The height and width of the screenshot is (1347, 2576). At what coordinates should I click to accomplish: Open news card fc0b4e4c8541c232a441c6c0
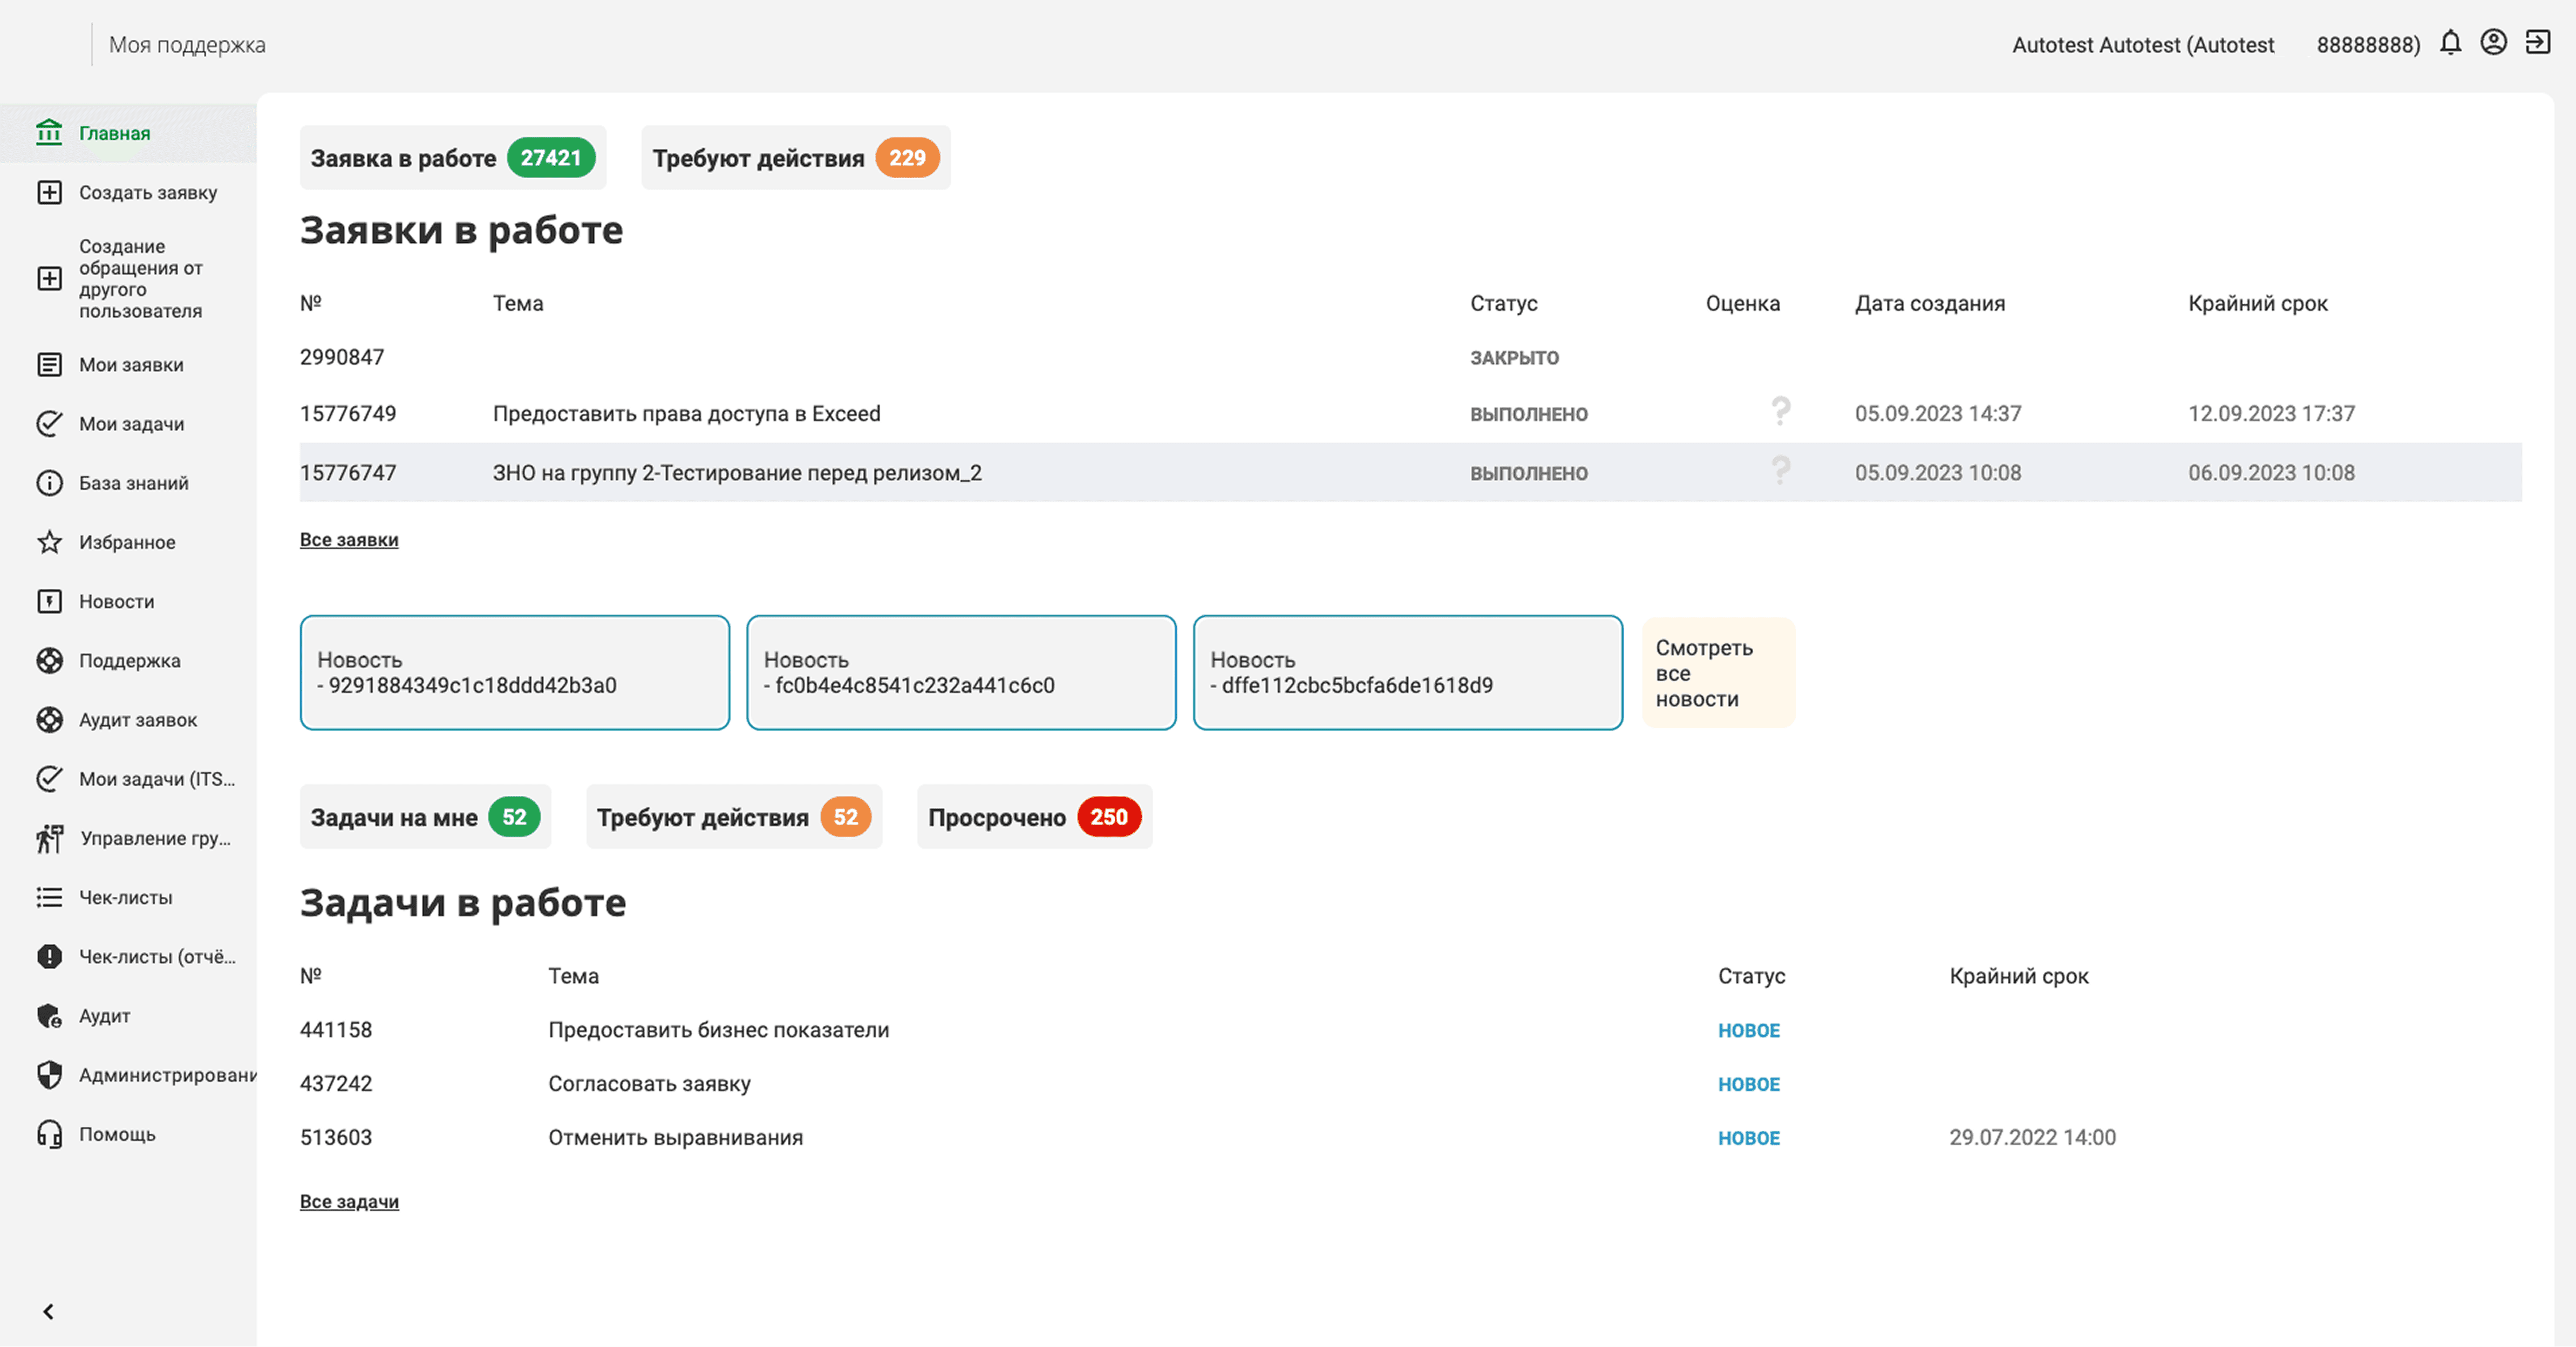961,673
